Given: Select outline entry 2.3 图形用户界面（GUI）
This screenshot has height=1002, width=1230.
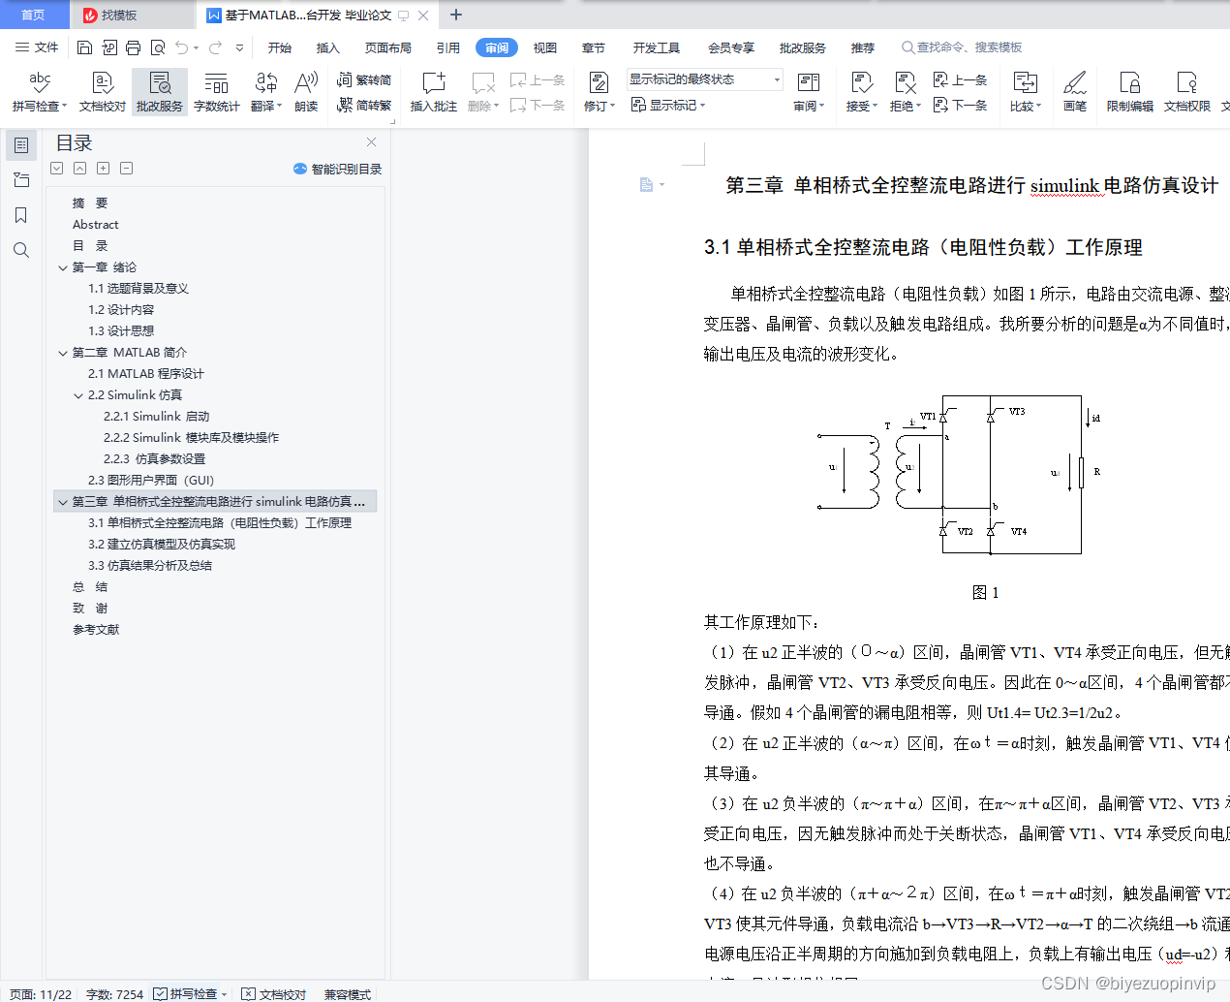Looking at the screenshot, I should (155, 480).
